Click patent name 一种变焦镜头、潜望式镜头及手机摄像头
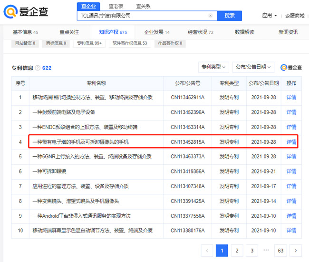Image resolution: width=309 pixels, height=262 pixels. [x=76, y=201]
